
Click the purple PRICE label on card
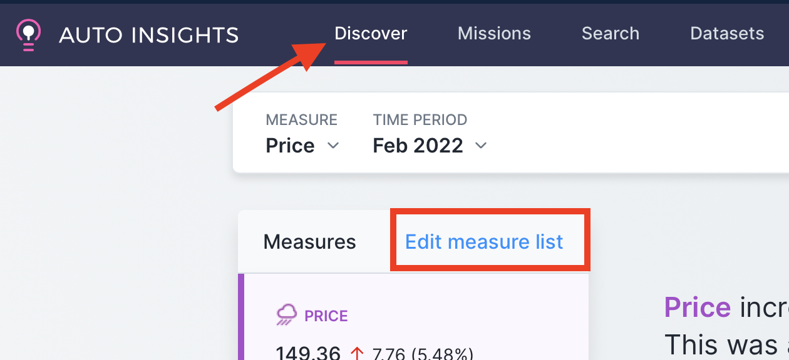click(x=326, y=316)
